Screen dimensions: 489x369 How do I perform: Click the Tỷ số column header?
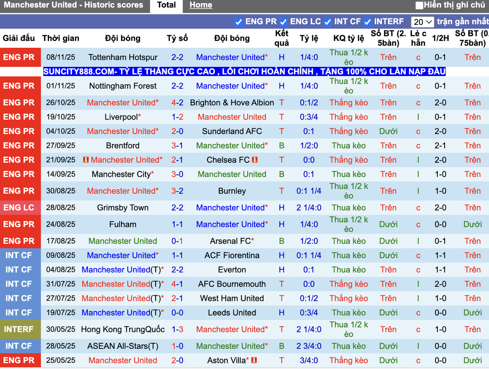click(177, 38)
